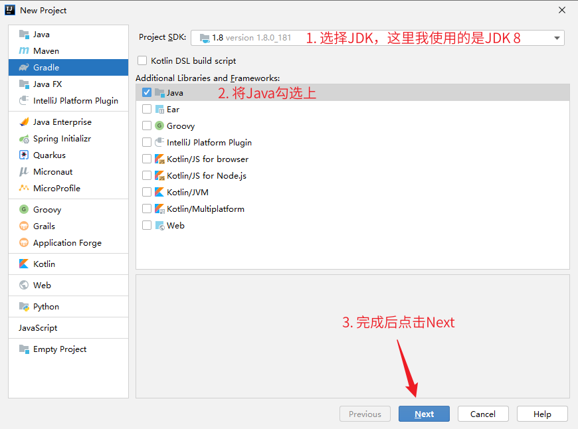Select the Quarkus project icon
This screenshot has width=578, height=429.
[24, 155]
